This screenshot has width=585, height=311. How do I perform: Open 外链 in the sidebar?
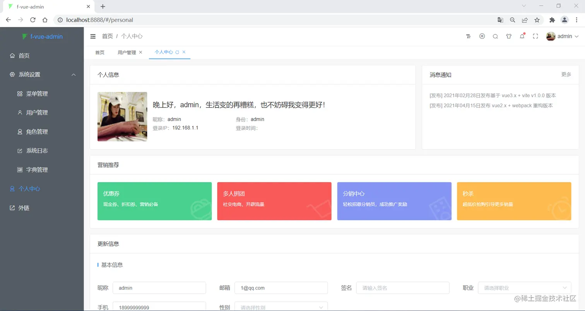click(42, 208)
